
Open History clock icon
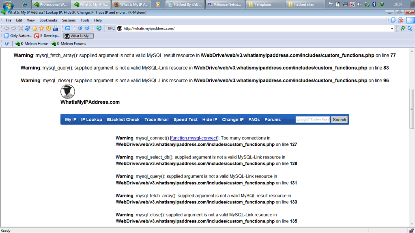click(48, 28)
